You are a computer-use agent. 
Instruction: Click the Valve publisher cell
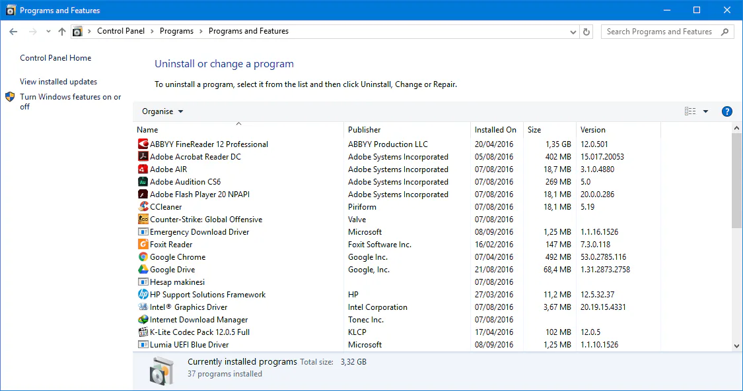[357, 220]
